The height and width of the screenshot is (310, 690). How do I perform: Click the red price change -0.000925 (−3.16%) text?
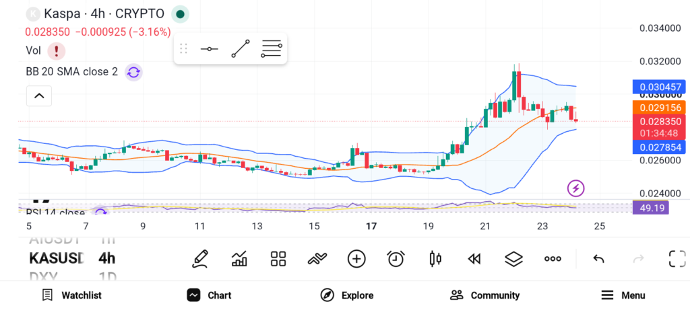[x=123, y=32]
